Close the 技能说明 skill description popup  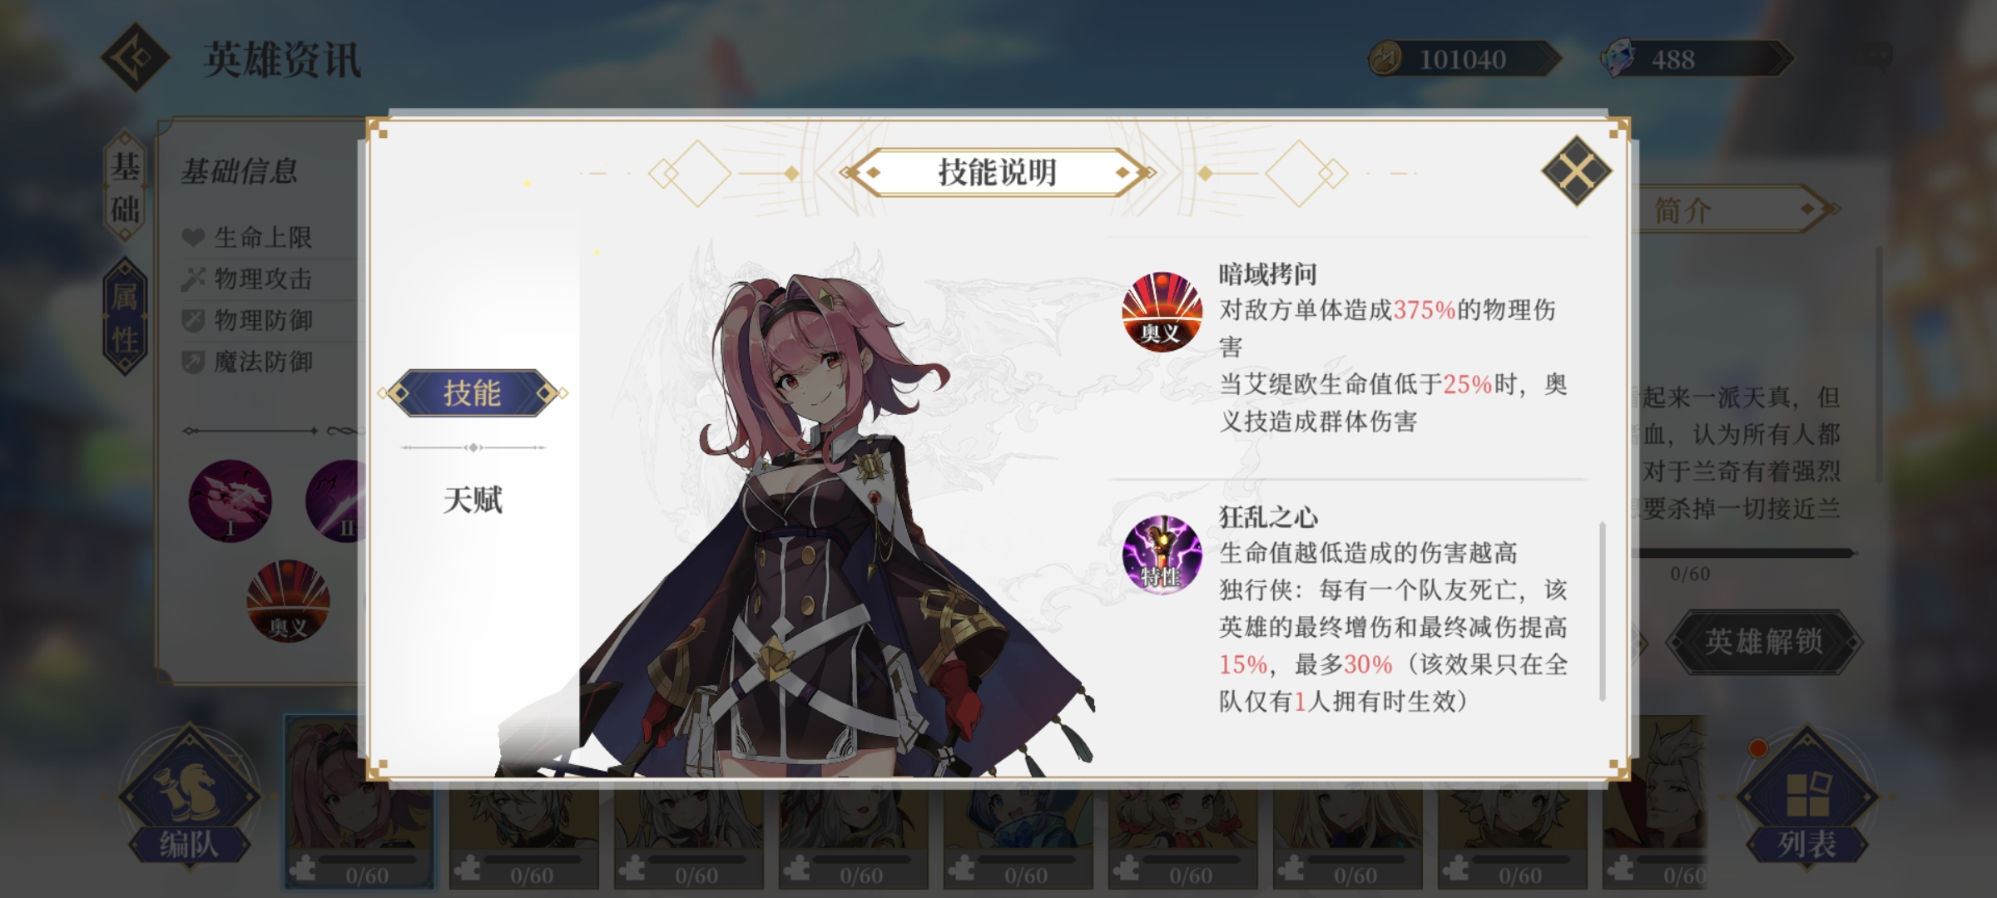click(1576, 170)
